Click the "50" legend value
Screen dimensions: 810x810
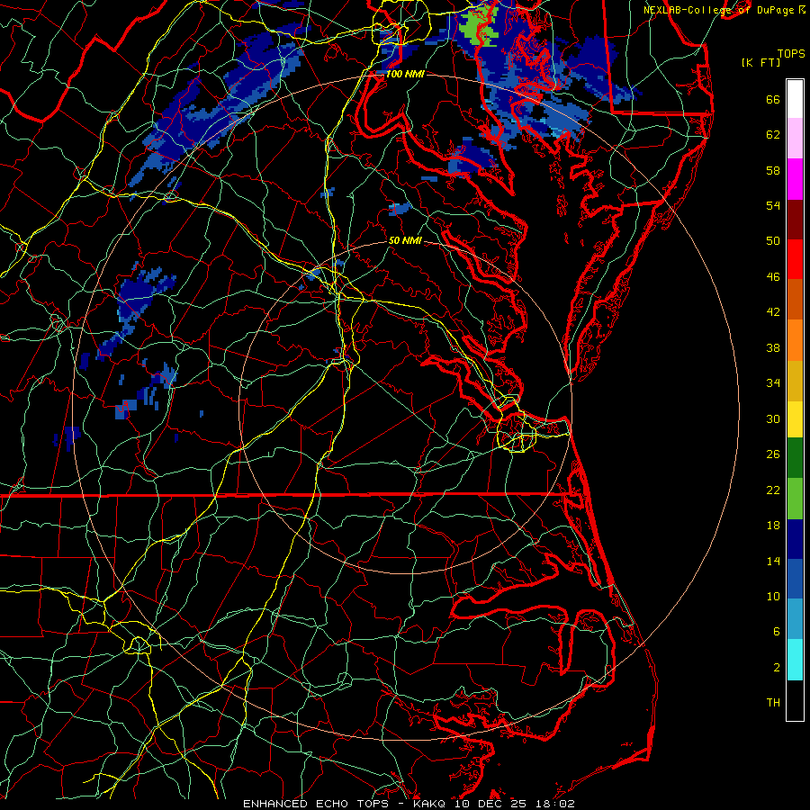click(x=773, y=241)
